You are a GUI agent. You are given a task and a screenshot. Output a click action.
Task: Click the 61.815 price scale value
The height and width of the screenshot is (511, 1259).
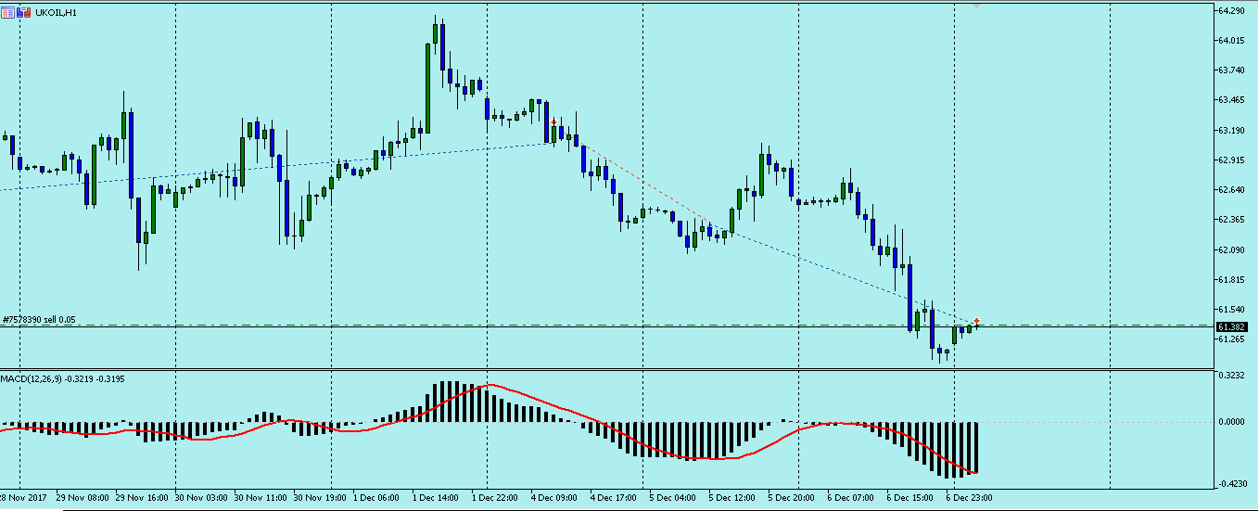pos(1231,279)
